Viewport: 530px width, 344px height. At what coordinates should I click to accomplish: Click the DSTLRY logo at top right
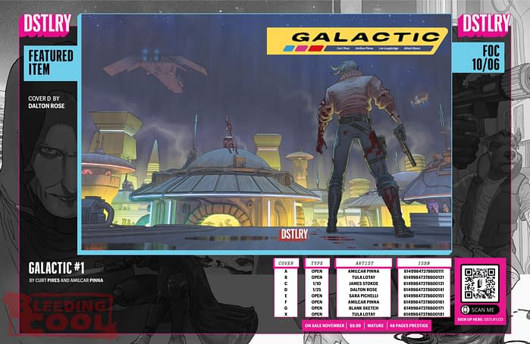(484, 24)
